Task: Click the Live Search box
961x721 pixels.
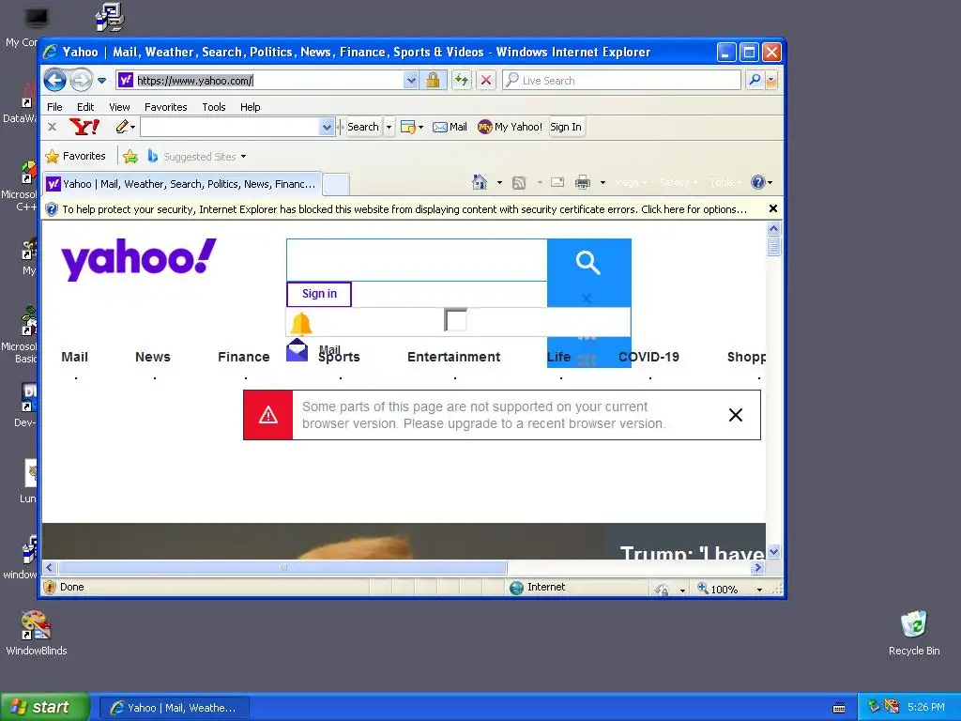Action: click(x=621, y=81)
